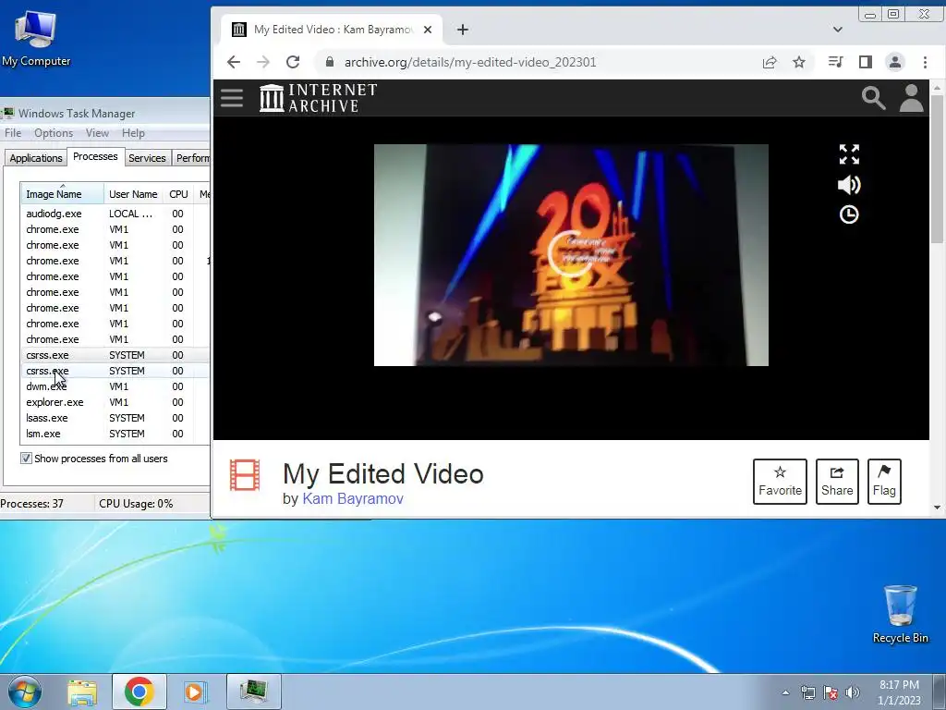Switch to Applications tab
The height and width of the screenshot is (710, 946).
click(x=36, y=157)
